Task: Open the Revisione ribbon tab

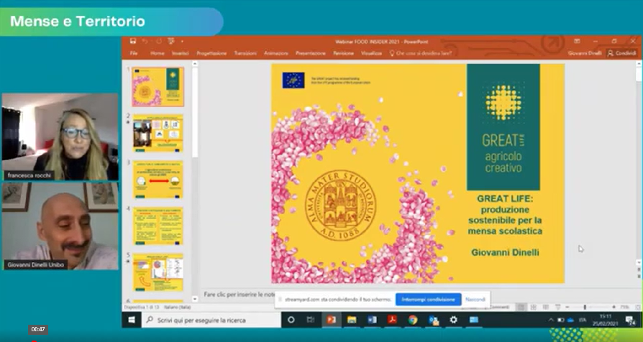Action: click(x=343, y=53)
